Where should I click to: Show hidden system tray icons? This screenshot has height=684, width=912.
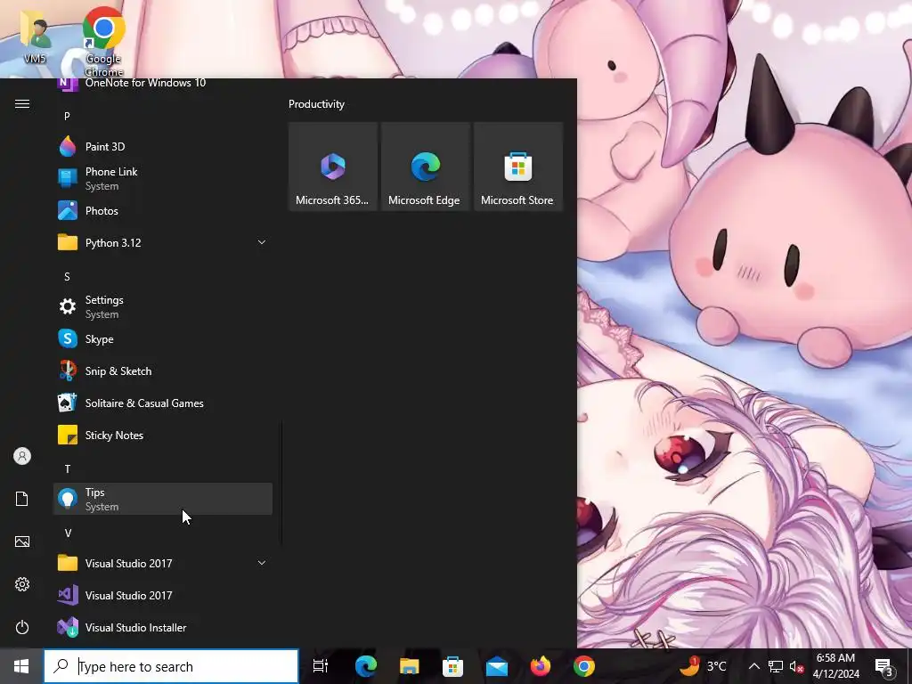click(x=753, y=666)
